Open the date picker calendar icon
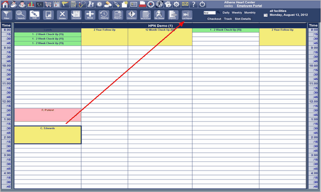 tap(266, 15)
